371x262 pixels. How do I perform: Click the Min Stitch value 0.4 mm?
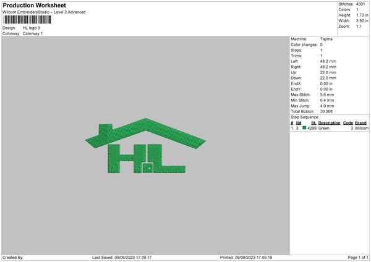(327, 101)
